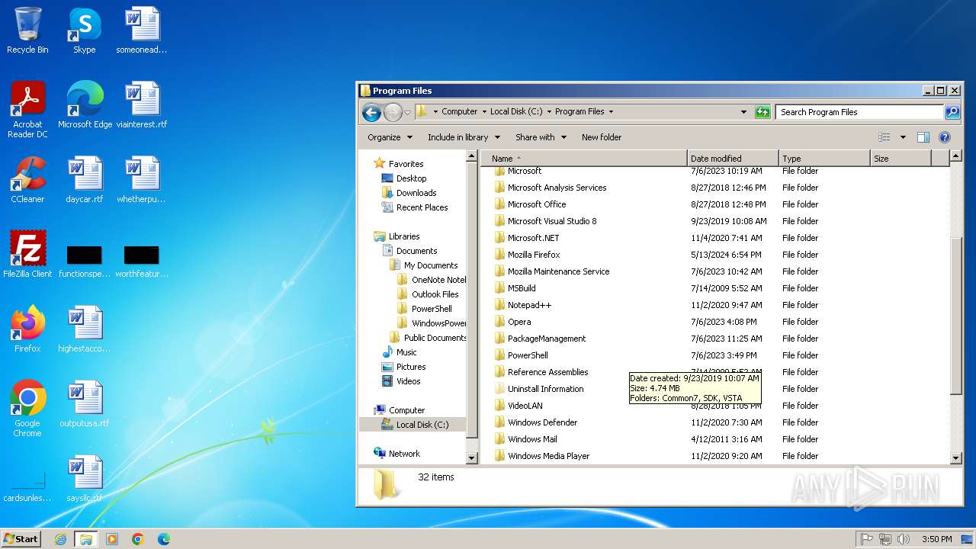976x549 pixels.
Task: Open the recent pages dropdown next to Forward
Action: click(407, 112)
